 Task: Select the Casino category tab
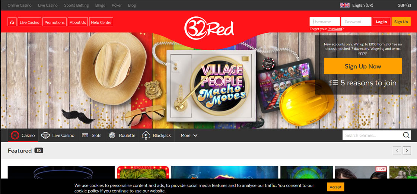click(23, 136)
